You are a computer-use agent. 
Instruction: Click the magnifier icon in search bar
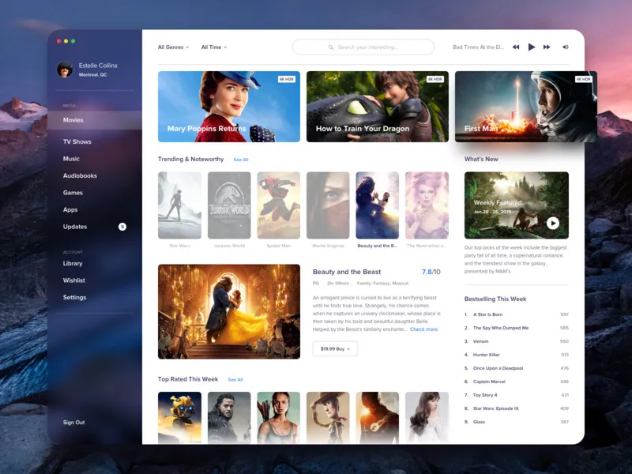coord(331,47)
